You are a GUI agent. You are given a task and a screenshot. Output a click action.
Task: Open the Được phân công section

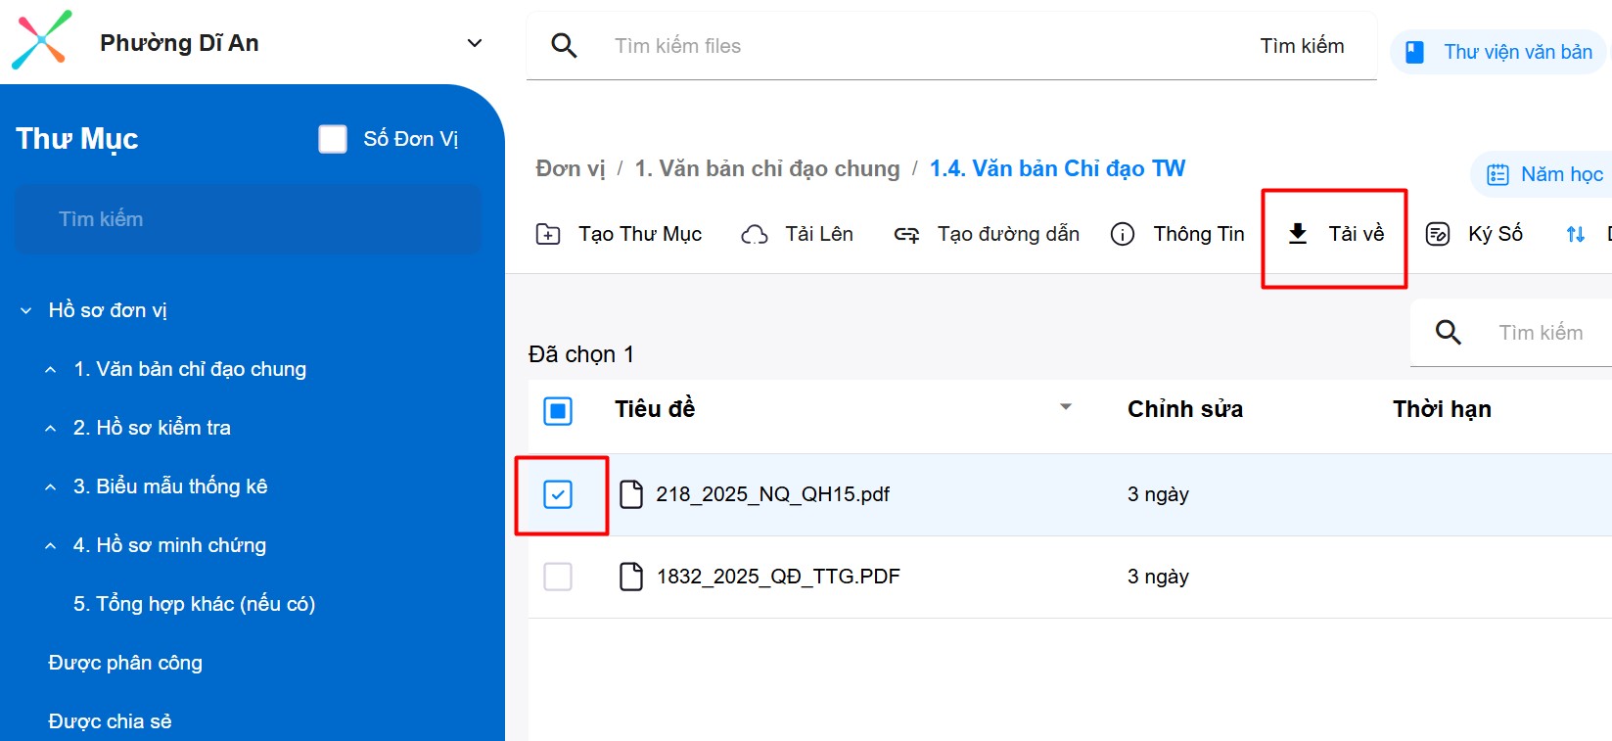125,663
